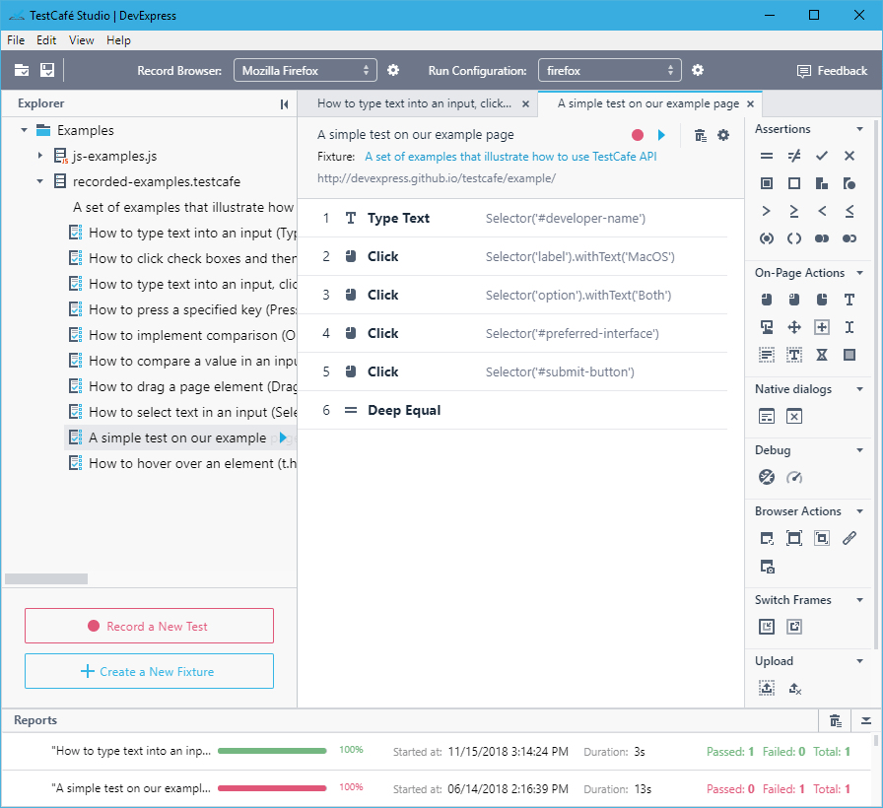Screen dimensions: 883x808
Task: Open test directory with toolbar folder icon
Action: click(x=22, y=70)
